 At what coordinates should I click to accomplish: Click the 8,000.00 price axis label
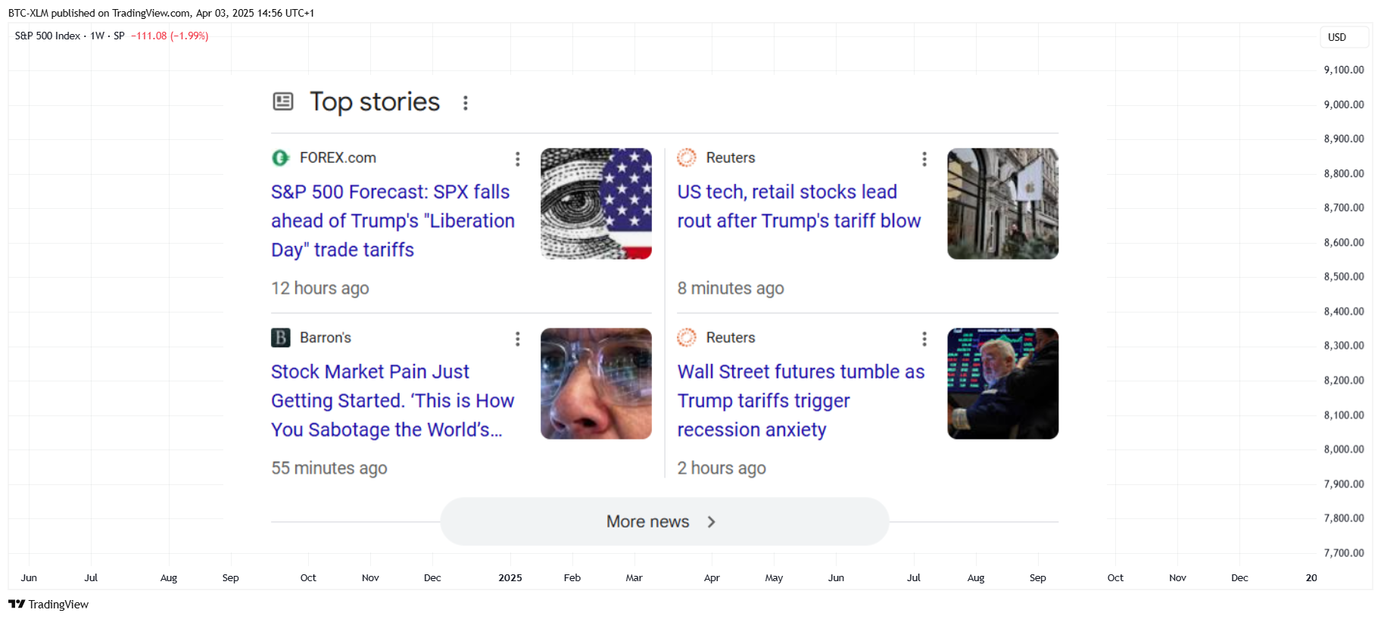point(1344,449)
